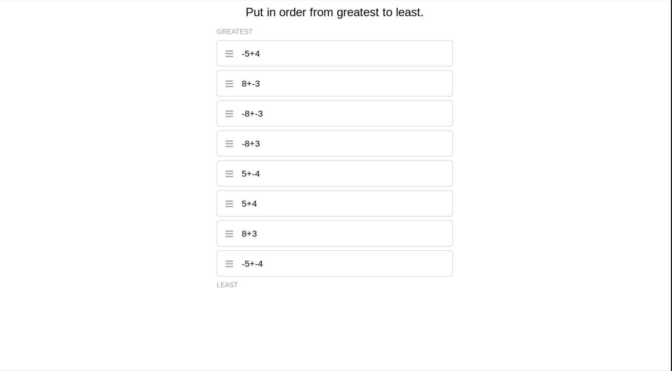Viewport: 672px width, 371px height.
Task: Select the -5+4 expression text
Action: coord(250,54)
